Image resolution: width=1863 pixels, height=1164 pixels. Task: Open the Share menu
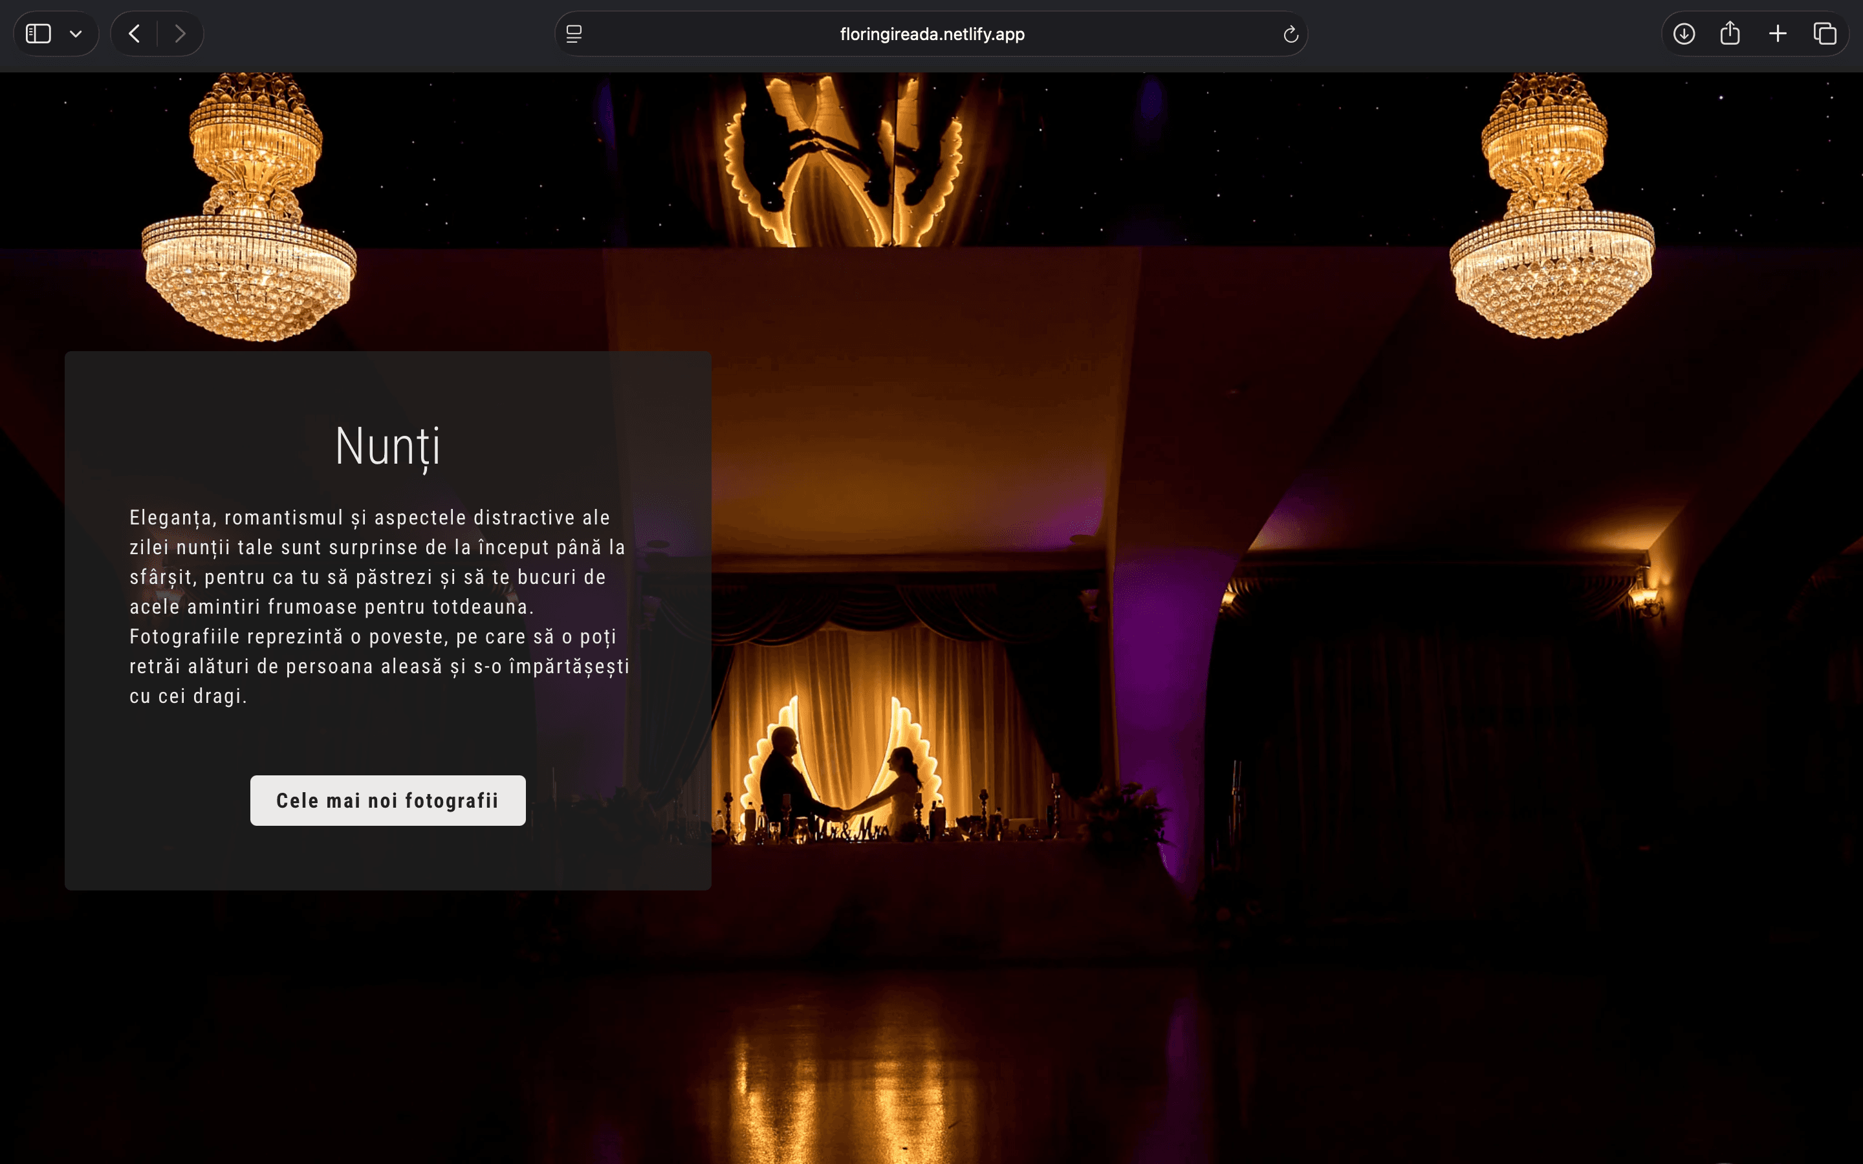tap(1730, 34)
